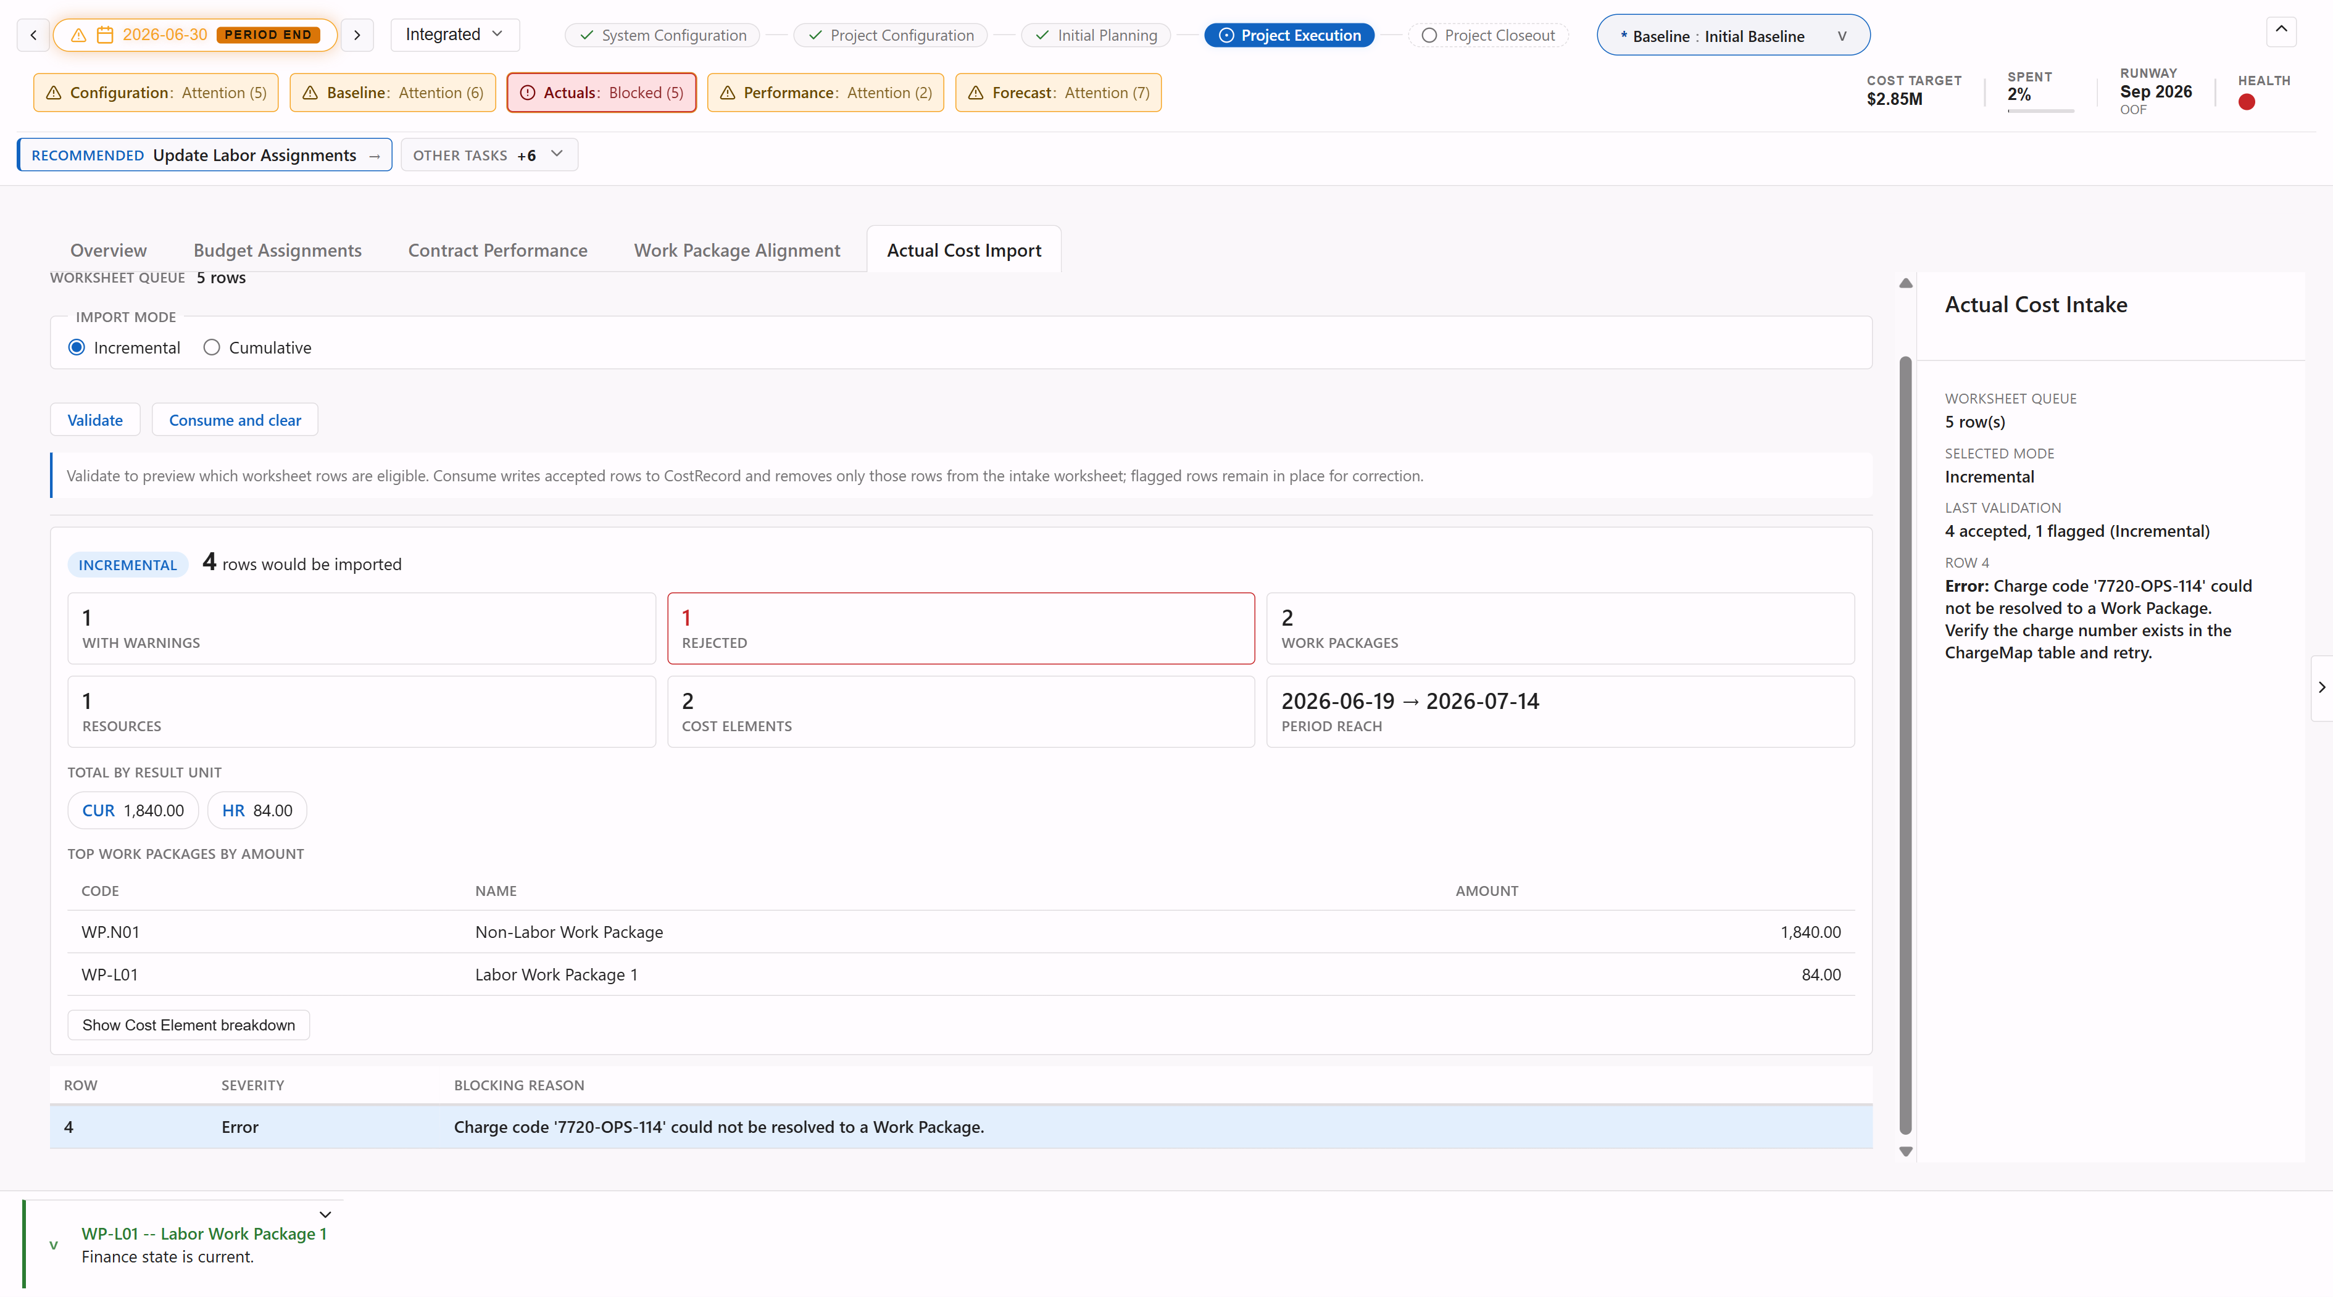Select Actual Cost Import tab

[x=963, y=251]
